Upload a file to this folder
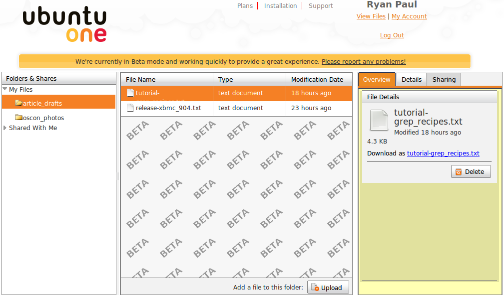 328,288
